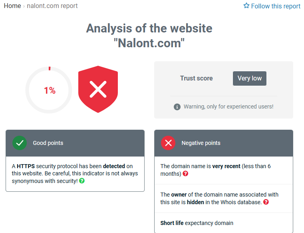Viewport: 304px width, 233px height.
Task: Go to the Home breadcrumb link
Action: tap(12, 6)
